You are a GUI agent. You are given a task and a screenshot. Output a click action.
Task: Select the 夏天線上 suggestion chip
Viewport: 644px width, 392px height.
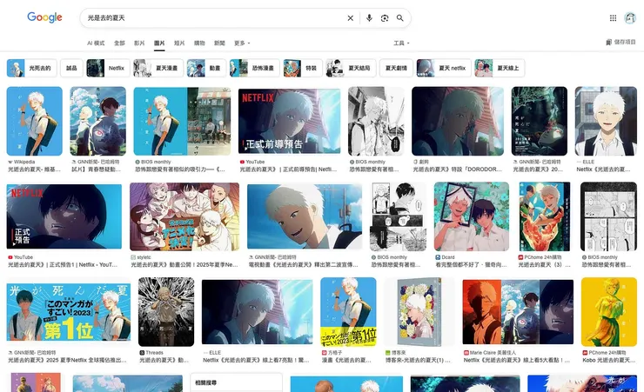pos(500,68)
